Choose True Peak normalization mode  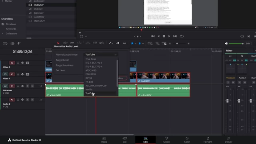coord(91,59)
